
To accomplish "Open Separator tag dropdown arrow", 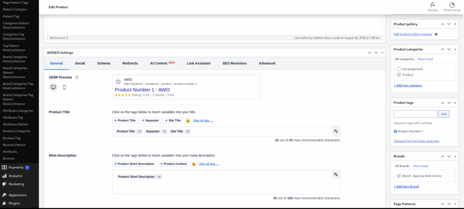I will 164,131.
